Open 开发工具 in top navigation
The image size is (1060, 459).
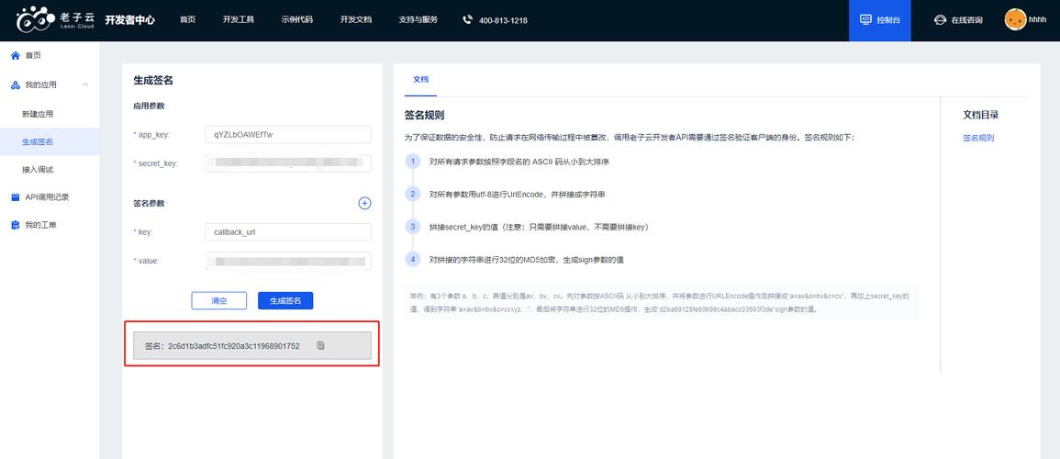pyautogui.click(x=238, y=19)
